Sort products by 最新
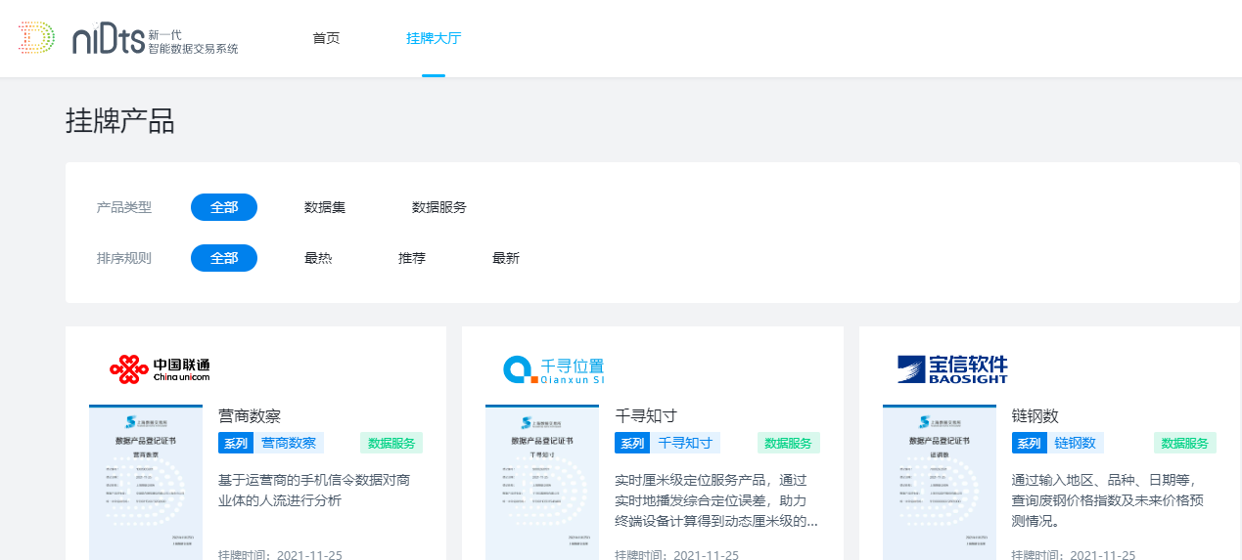The height and width of the screenshot is (560, 1242). [x=506, y=258]
